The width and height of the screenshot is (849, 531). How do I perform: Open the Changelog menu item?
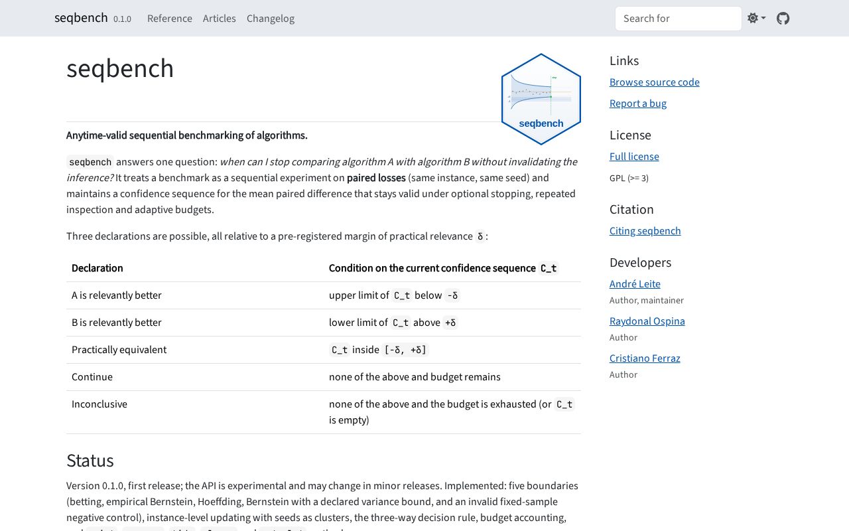tap(271, 19)
